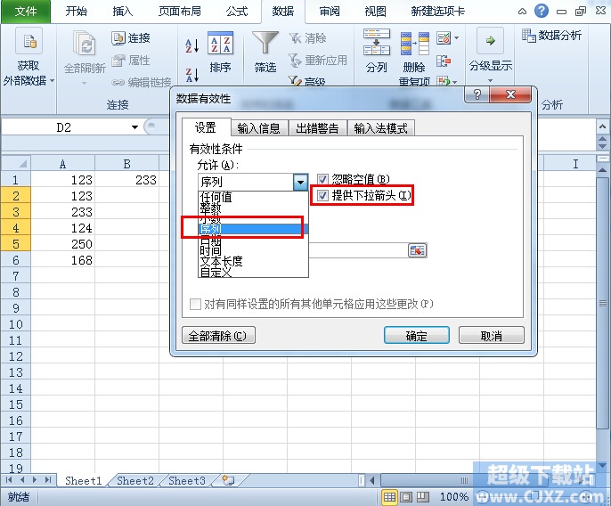Click the 删除重复项 remove duplicates icon
The width and height of the screenshot is (611, 506).
tap(415, 44)
